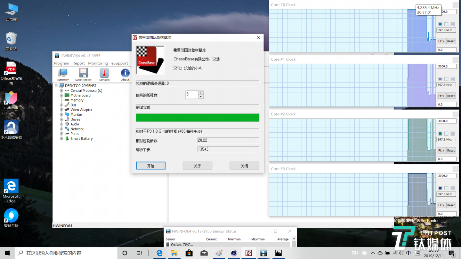Open the Monitoring menu
The width and height of the screenshot is (461, 259).
click(x=98, y=63)
